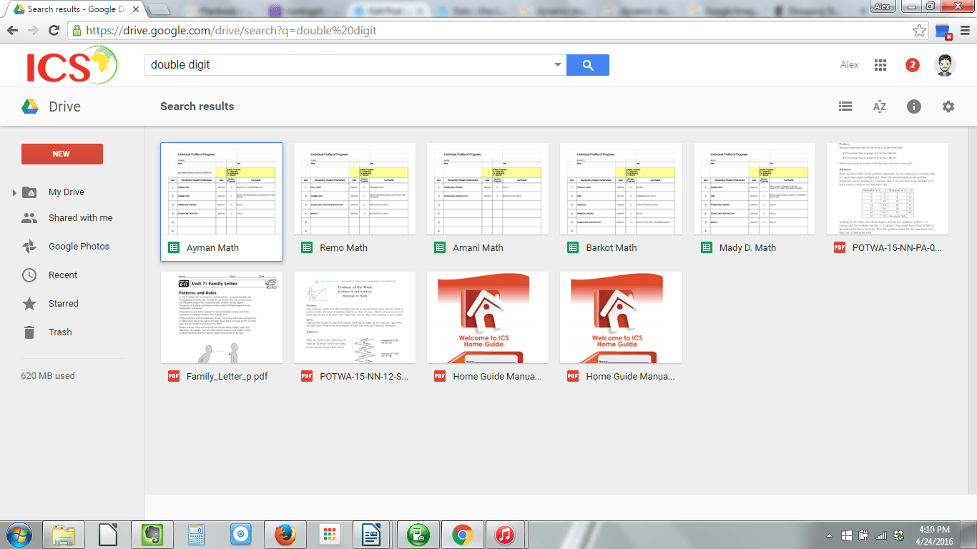Expand the search options dropdown arrow
This screenshot has height=549, width=977.
[x=558, y=65]
